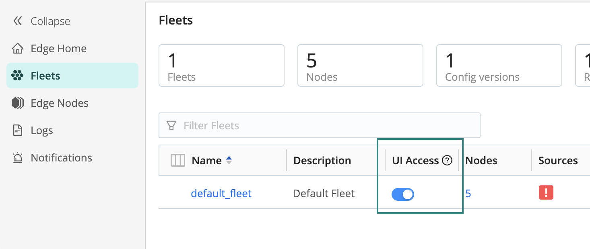Click the column settings icon in table header

pyautogui.click(x=177, y=160)
